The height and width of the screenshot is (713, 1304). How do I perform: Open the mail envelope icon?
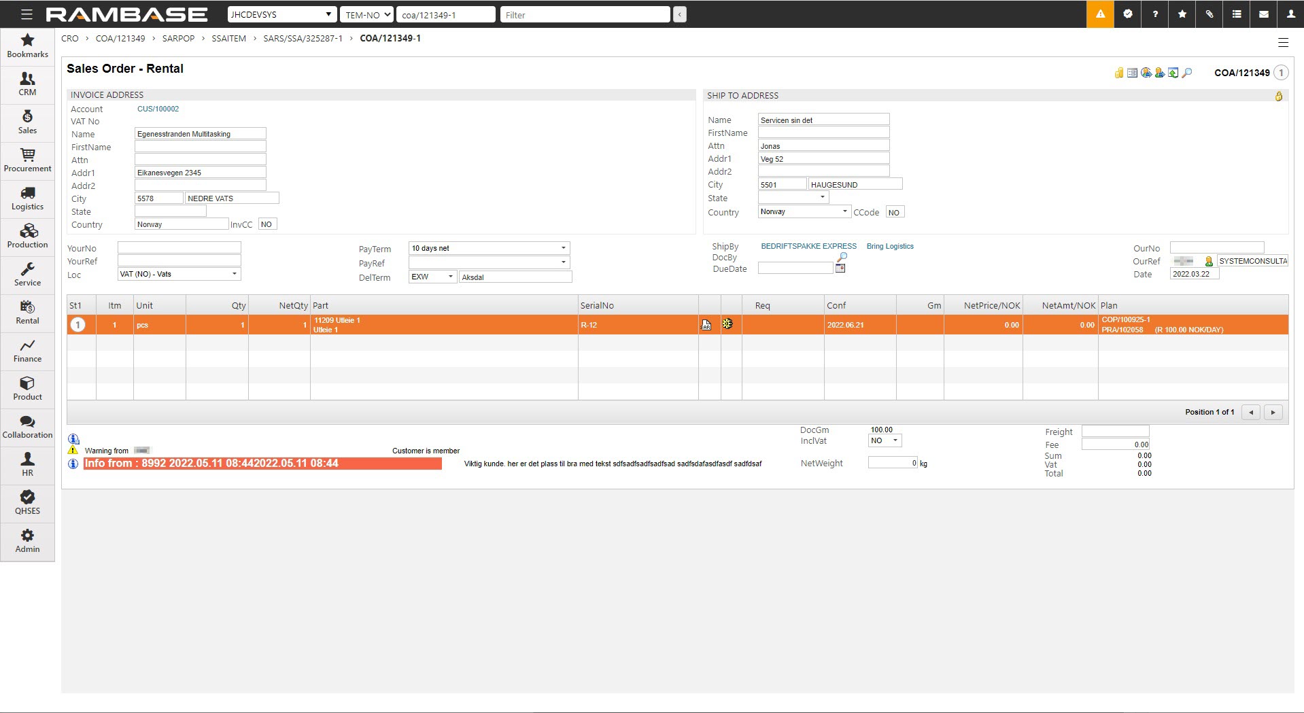tap(1264, 14)
